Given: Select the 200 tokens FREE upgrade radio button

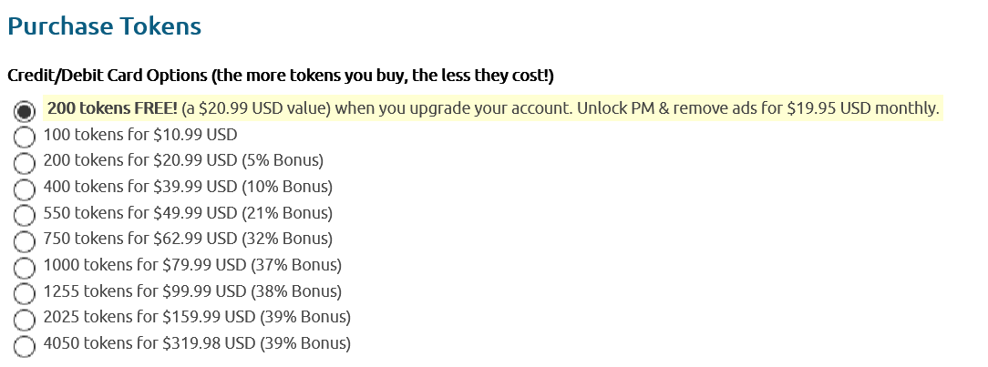Looking at the screenshot, I should pyautogui.click(x=26, y=111).
